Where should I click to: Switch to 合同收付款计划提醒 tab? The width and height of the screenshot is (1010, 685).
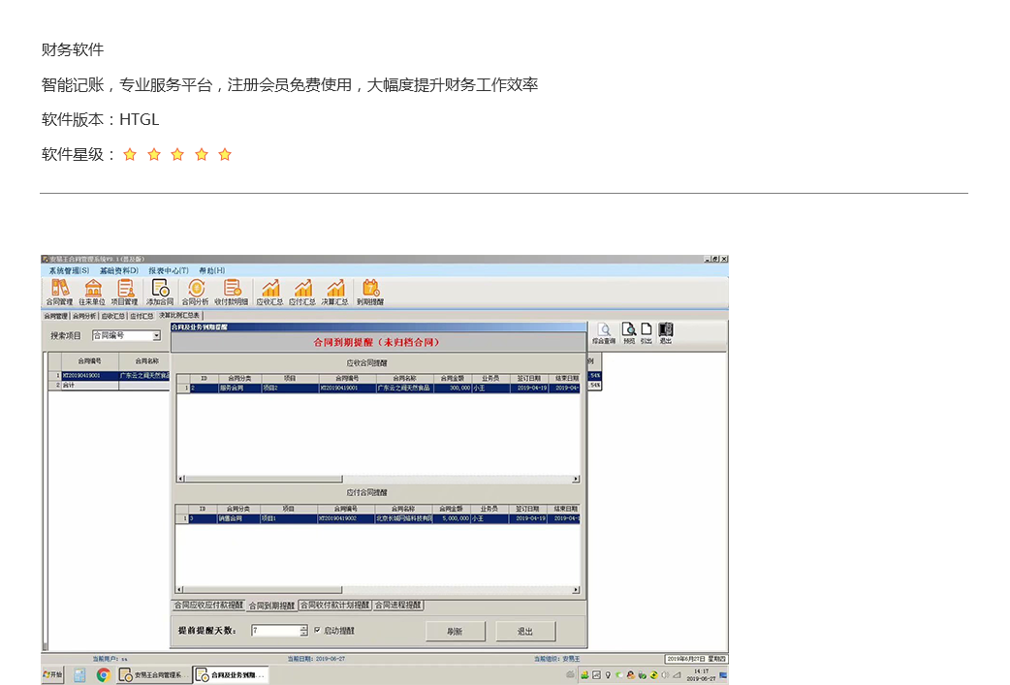click(335, 606)
